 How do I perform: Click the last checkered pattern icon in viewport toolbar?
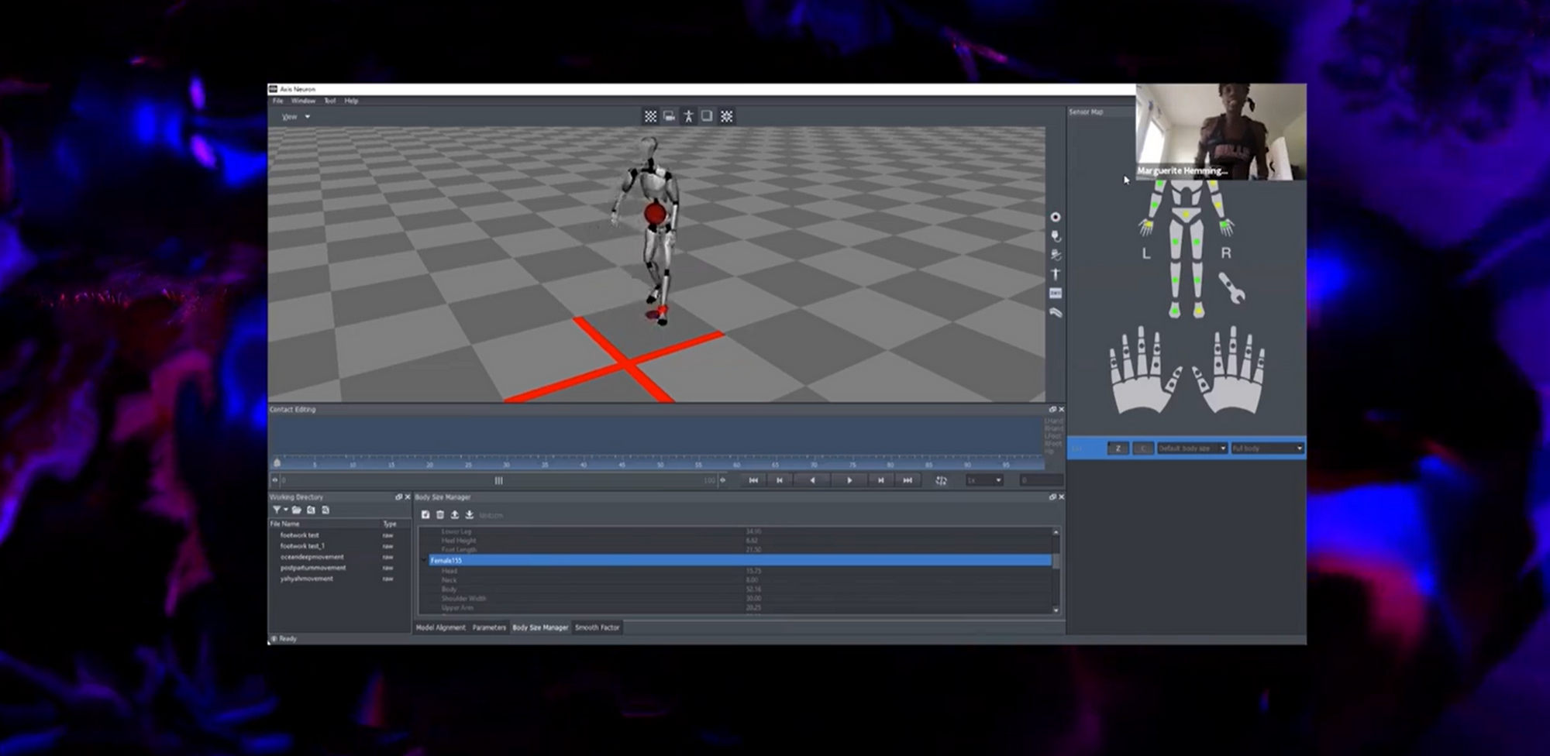tap(726, 116)
